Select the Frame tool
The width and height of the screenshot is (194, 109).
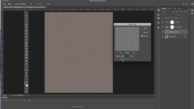click(26, 31)
